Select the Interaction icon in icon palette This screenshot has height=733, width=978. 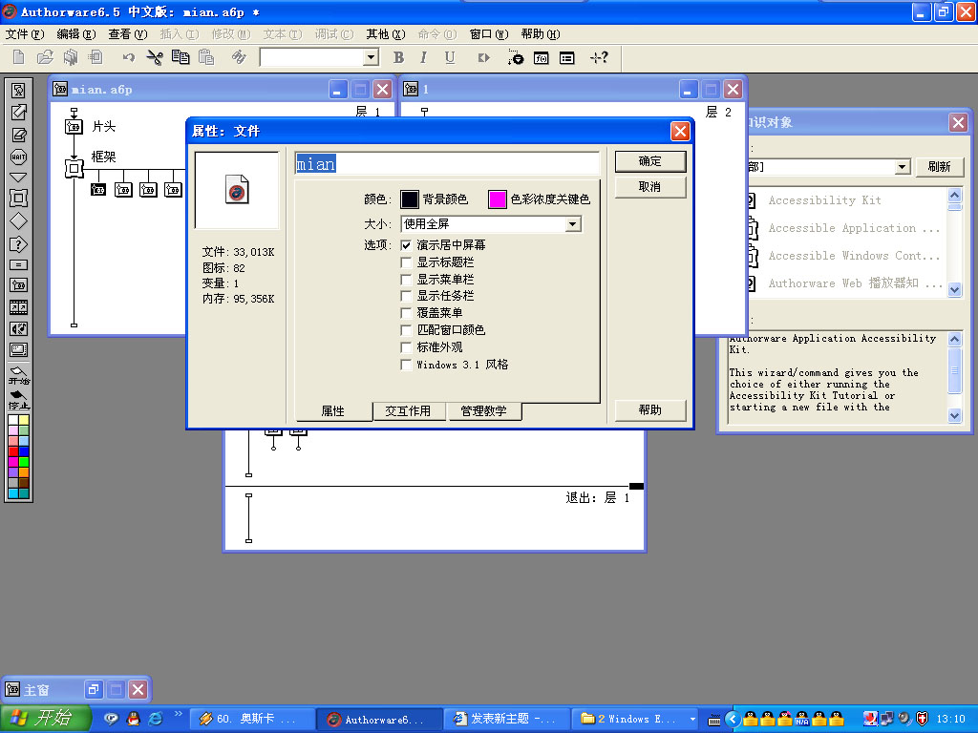click(x=19, y=243)
